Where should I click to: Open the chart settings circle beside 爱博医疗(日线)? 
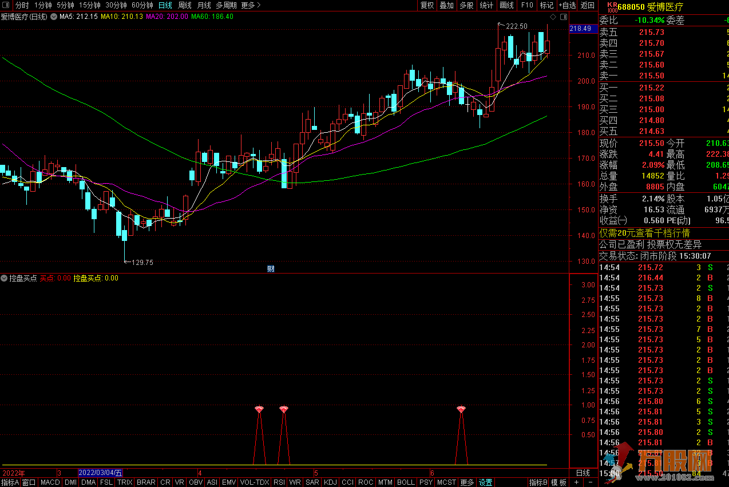pyautogui.click(x=54, y=17)
